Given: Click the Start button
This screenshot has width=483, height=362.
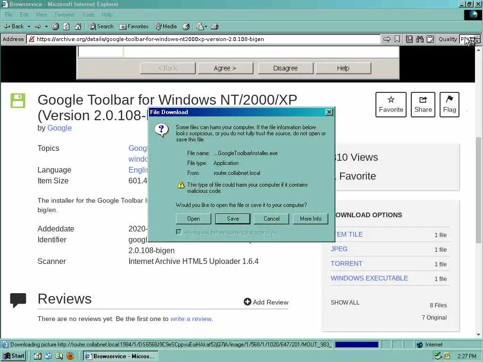Looking at the screenshot, I should (x=14, y=356).
